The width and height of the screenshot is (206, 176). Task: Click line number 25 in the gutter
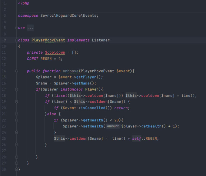4,138
